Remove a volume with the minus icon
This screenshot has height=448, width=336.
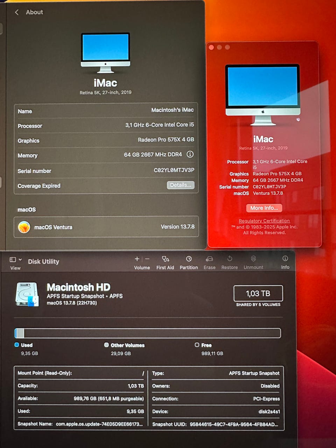pyautogui.click(x=147, y=259)
